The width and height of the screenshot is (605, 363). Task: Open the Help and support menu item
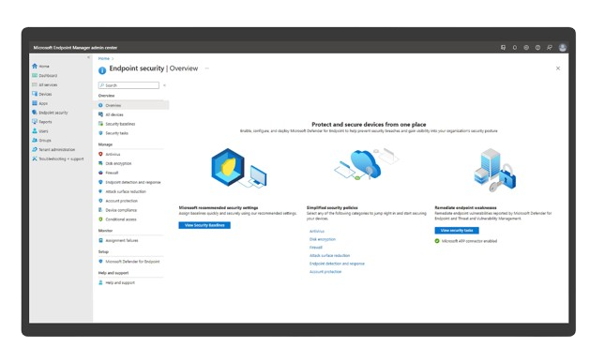[116, 282]
